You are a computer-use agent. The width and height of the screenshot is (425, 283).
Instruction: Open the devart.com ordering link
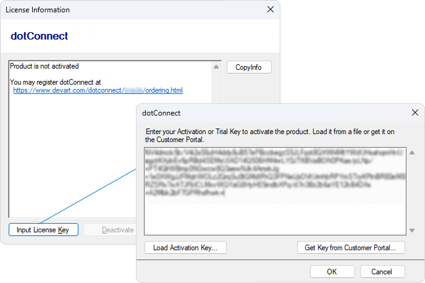coord(98,90)
